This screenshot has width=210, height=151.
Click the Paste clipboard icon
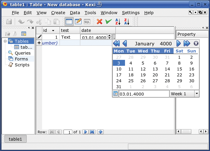pyautogui.click(x=57, y=22)
